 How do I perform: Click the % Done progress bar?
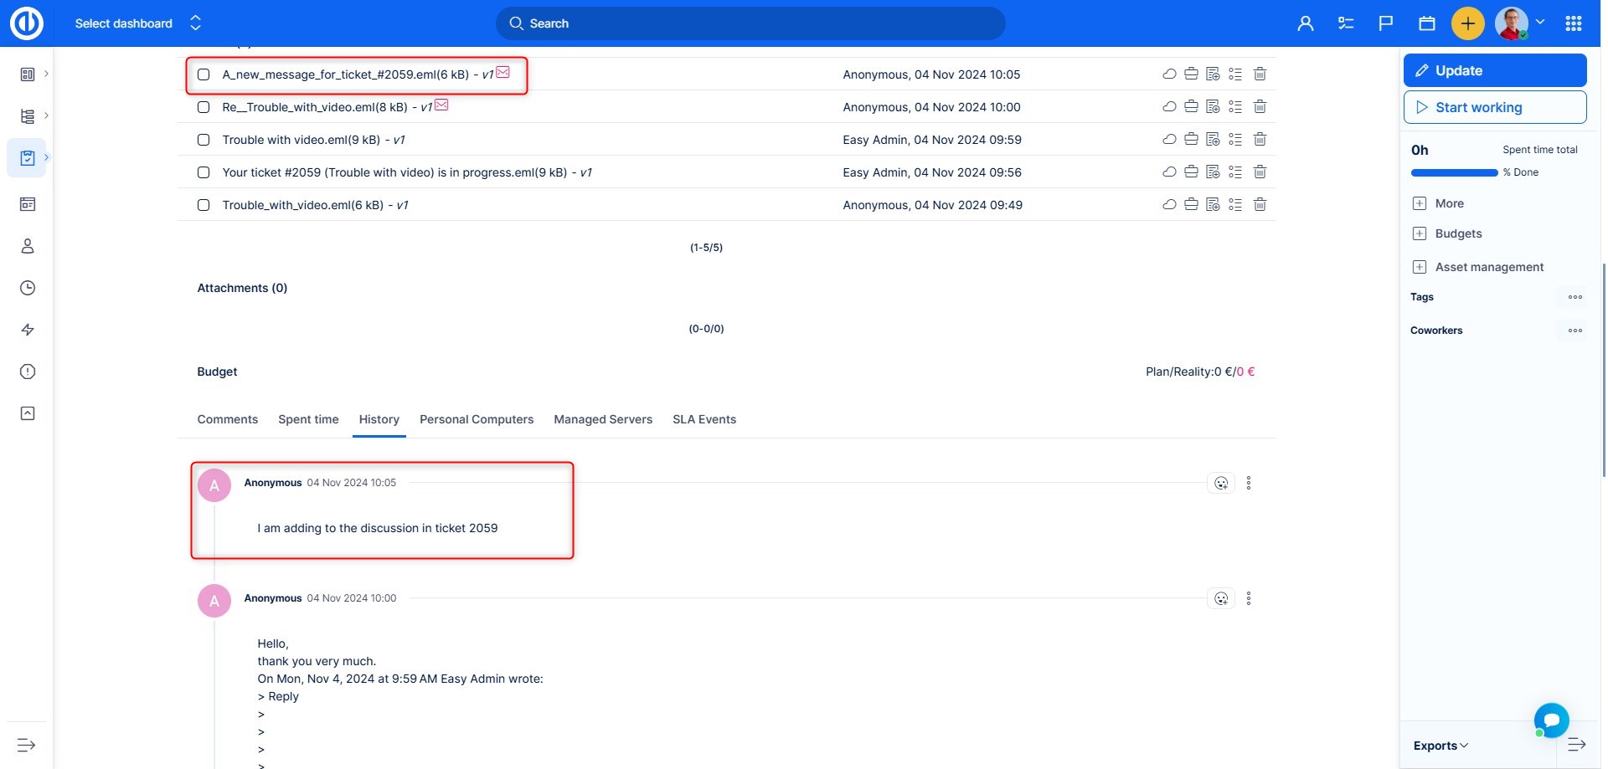tap(1454, 173)
